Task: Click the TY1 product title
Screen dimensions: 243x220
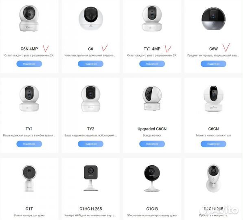Action: click(x=29, y=129)
